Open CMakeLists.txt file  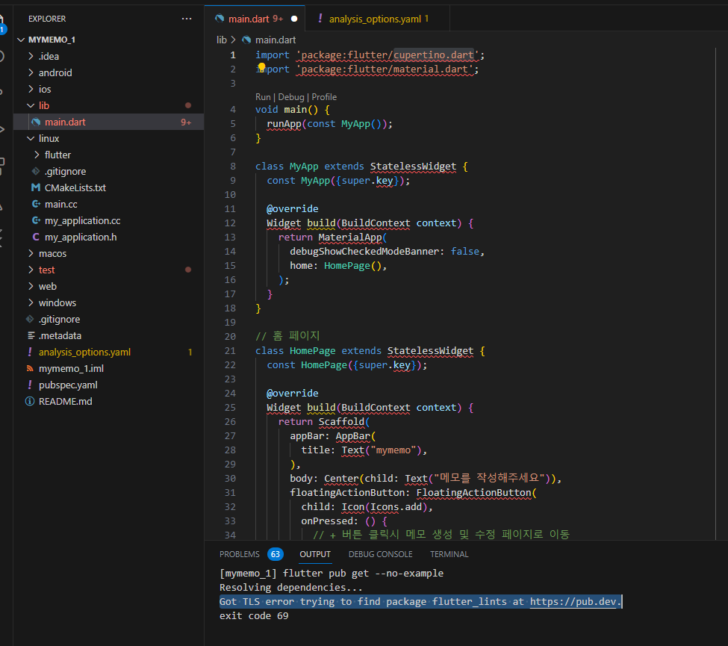tap(109, 187)
